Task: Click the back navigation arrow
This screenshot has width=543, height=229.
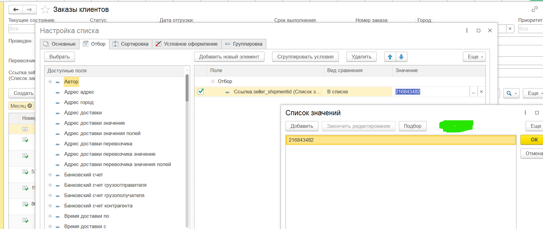Action: click(16, 10)
